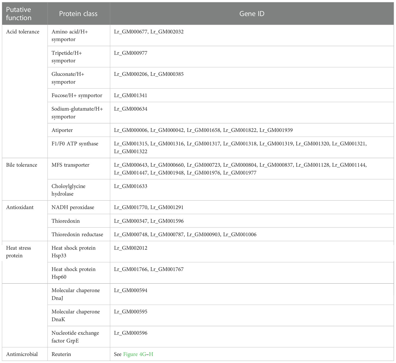Select gene ID Lr_GM001315

[130, 144]
